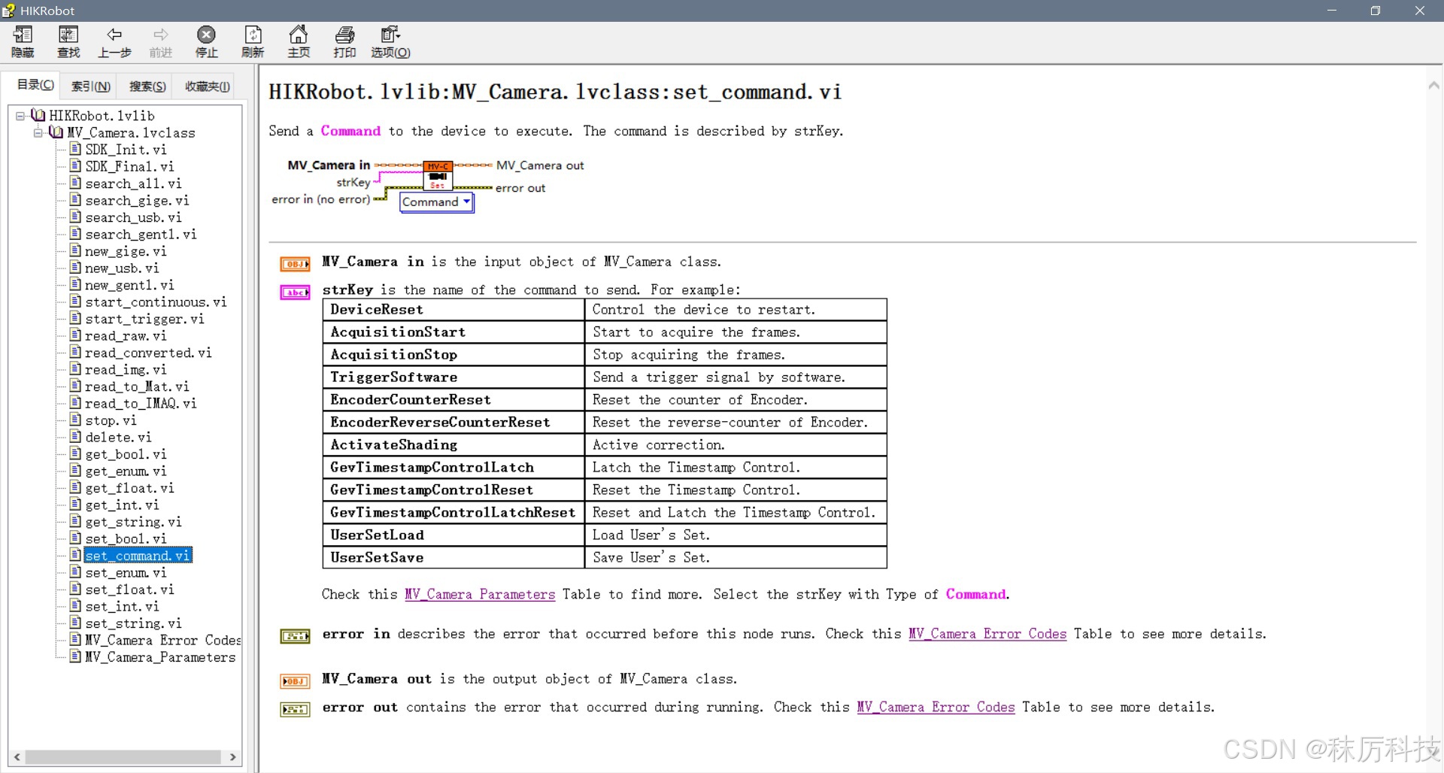Open read_converted.vi topic
The height and width of the screenshot is (773, 1444).
[148, 353]
